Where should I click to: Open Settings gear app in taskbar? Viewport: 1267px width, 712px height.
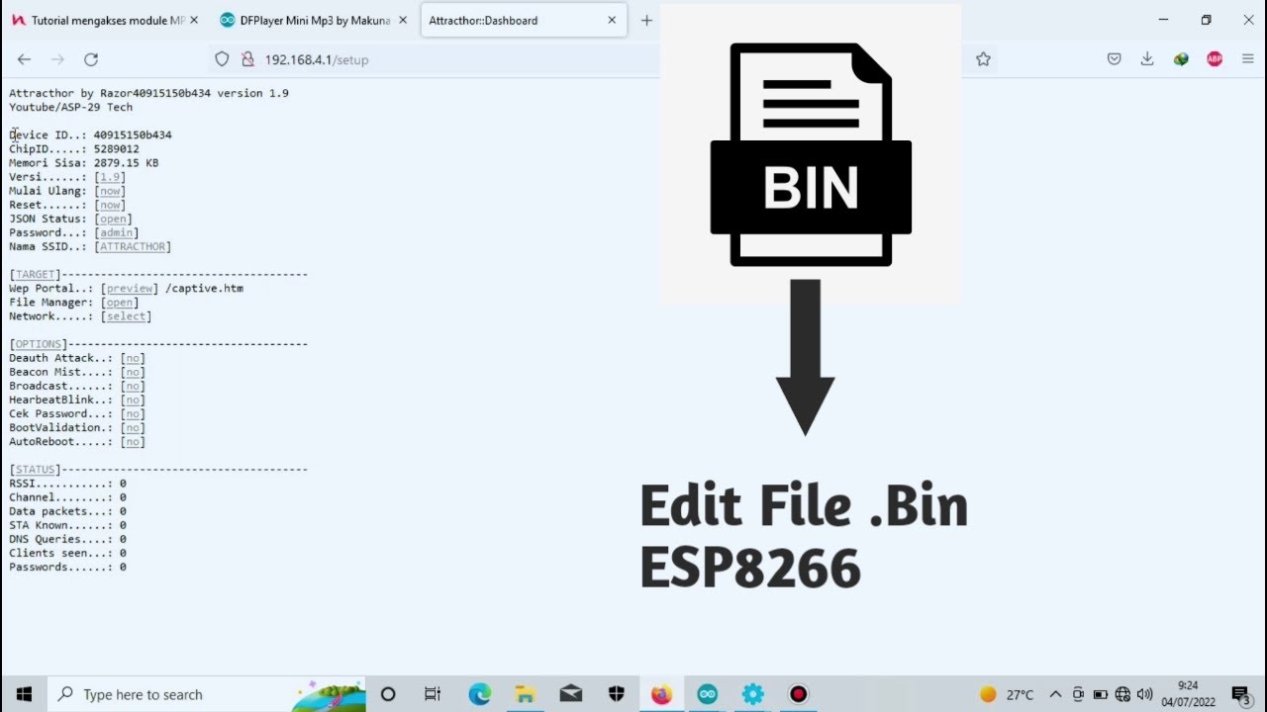click(x=752, y=694)
